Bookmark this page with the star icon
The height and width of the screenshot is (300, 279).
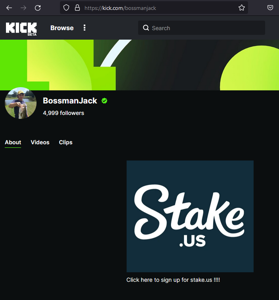pyautogui.click(x=242, y=8)
